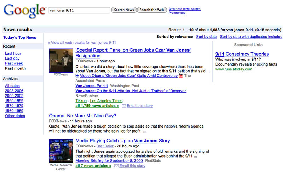Open the Tikkun source link
This screenshot has width=283, height=172.
[81, 101]
